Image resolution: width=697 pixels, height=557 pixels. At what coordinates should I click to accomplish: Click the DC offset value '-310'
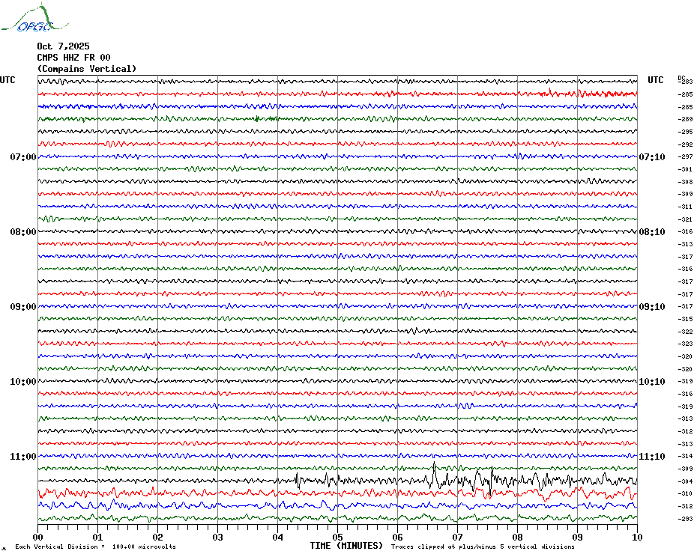click(686, 494)
